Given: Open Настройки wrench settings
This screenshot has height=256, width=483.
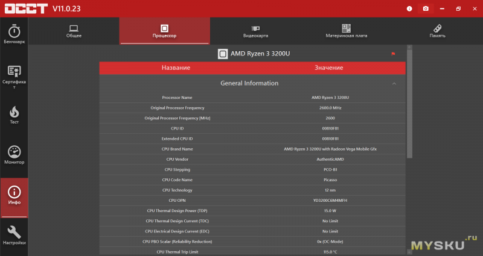Looking at the screenshot, I should 14,236.
